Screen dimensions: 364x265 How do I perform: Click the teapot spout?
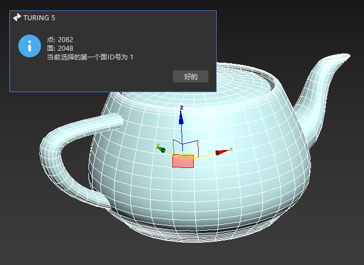[x=320, y=93]
